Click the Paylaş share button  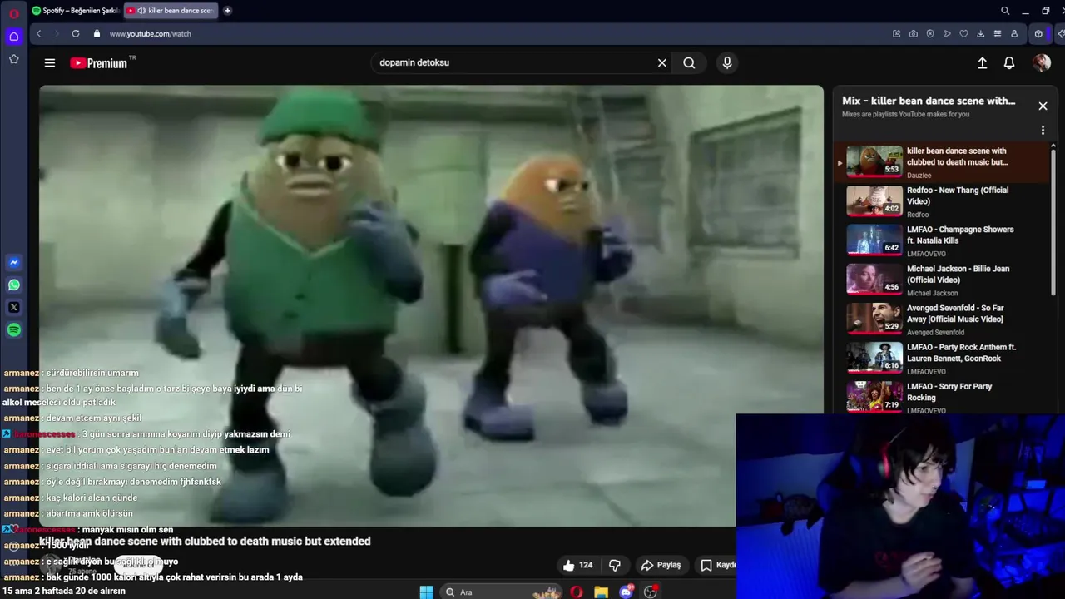click(x=661, y=565)
